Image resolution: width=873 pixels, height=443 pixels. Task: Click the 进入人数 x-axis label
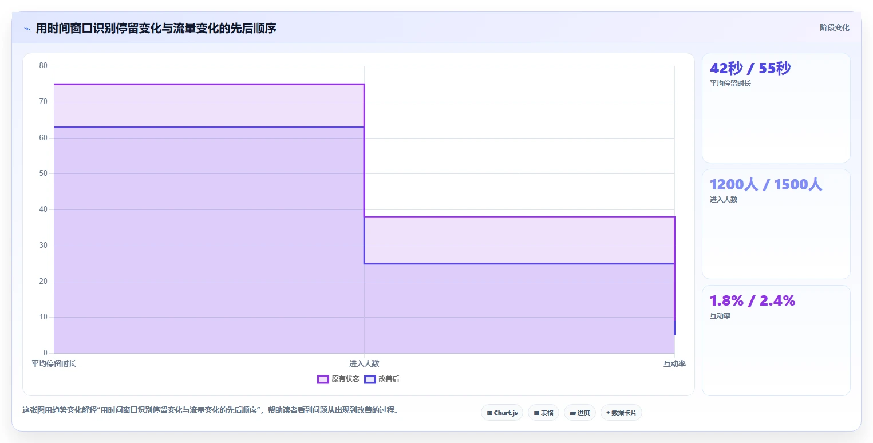364,363
